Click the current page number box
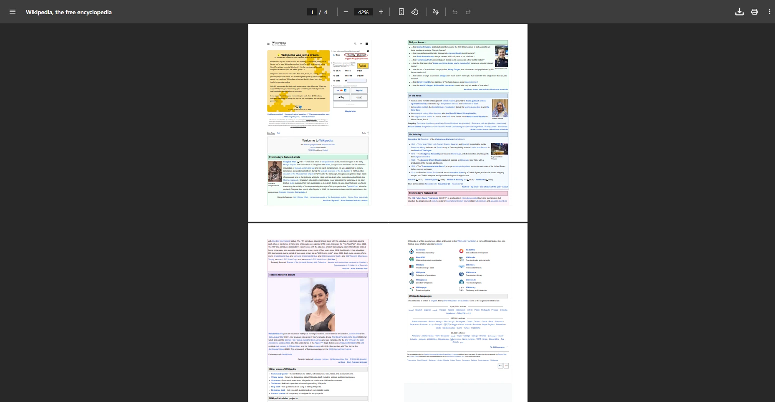775x402 pixels. [x=312, y=12]
